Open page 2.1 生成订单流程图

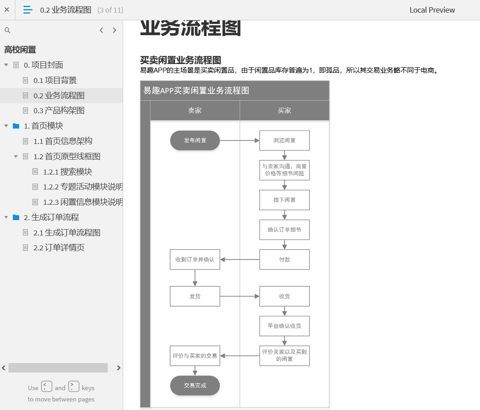coord(67,233)
